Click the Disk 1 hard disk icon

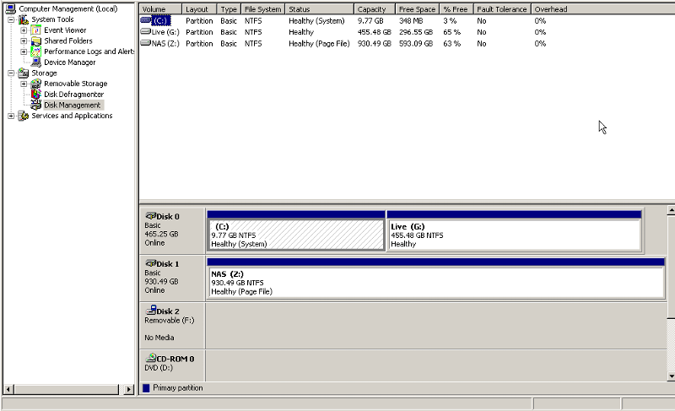tap(151, 263)
